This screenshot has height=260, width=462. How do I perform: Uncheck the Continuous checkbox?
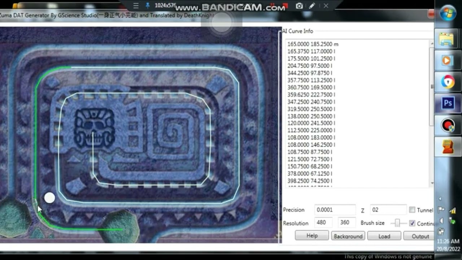pos(412,224)
